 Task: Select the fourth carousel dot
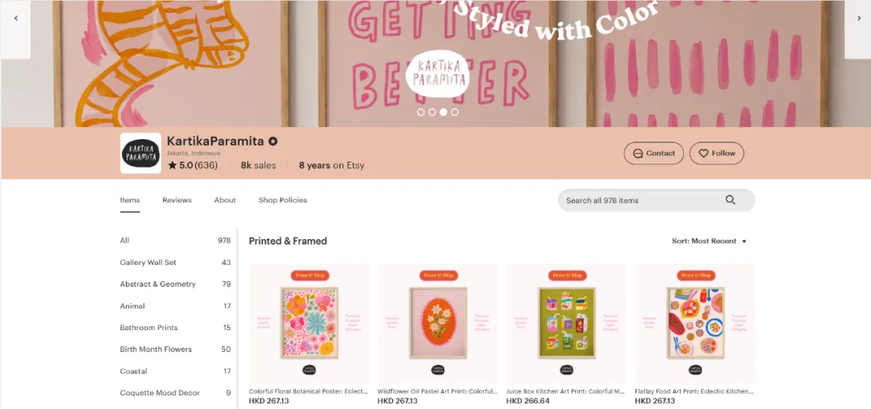click(x=455, y=112)
